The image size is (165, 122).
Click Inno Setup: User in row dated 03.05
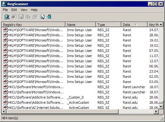[x=79, y=82]
